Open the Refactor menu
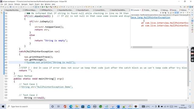This screenshot has height=109, width=194. click(x=17, y=4)
